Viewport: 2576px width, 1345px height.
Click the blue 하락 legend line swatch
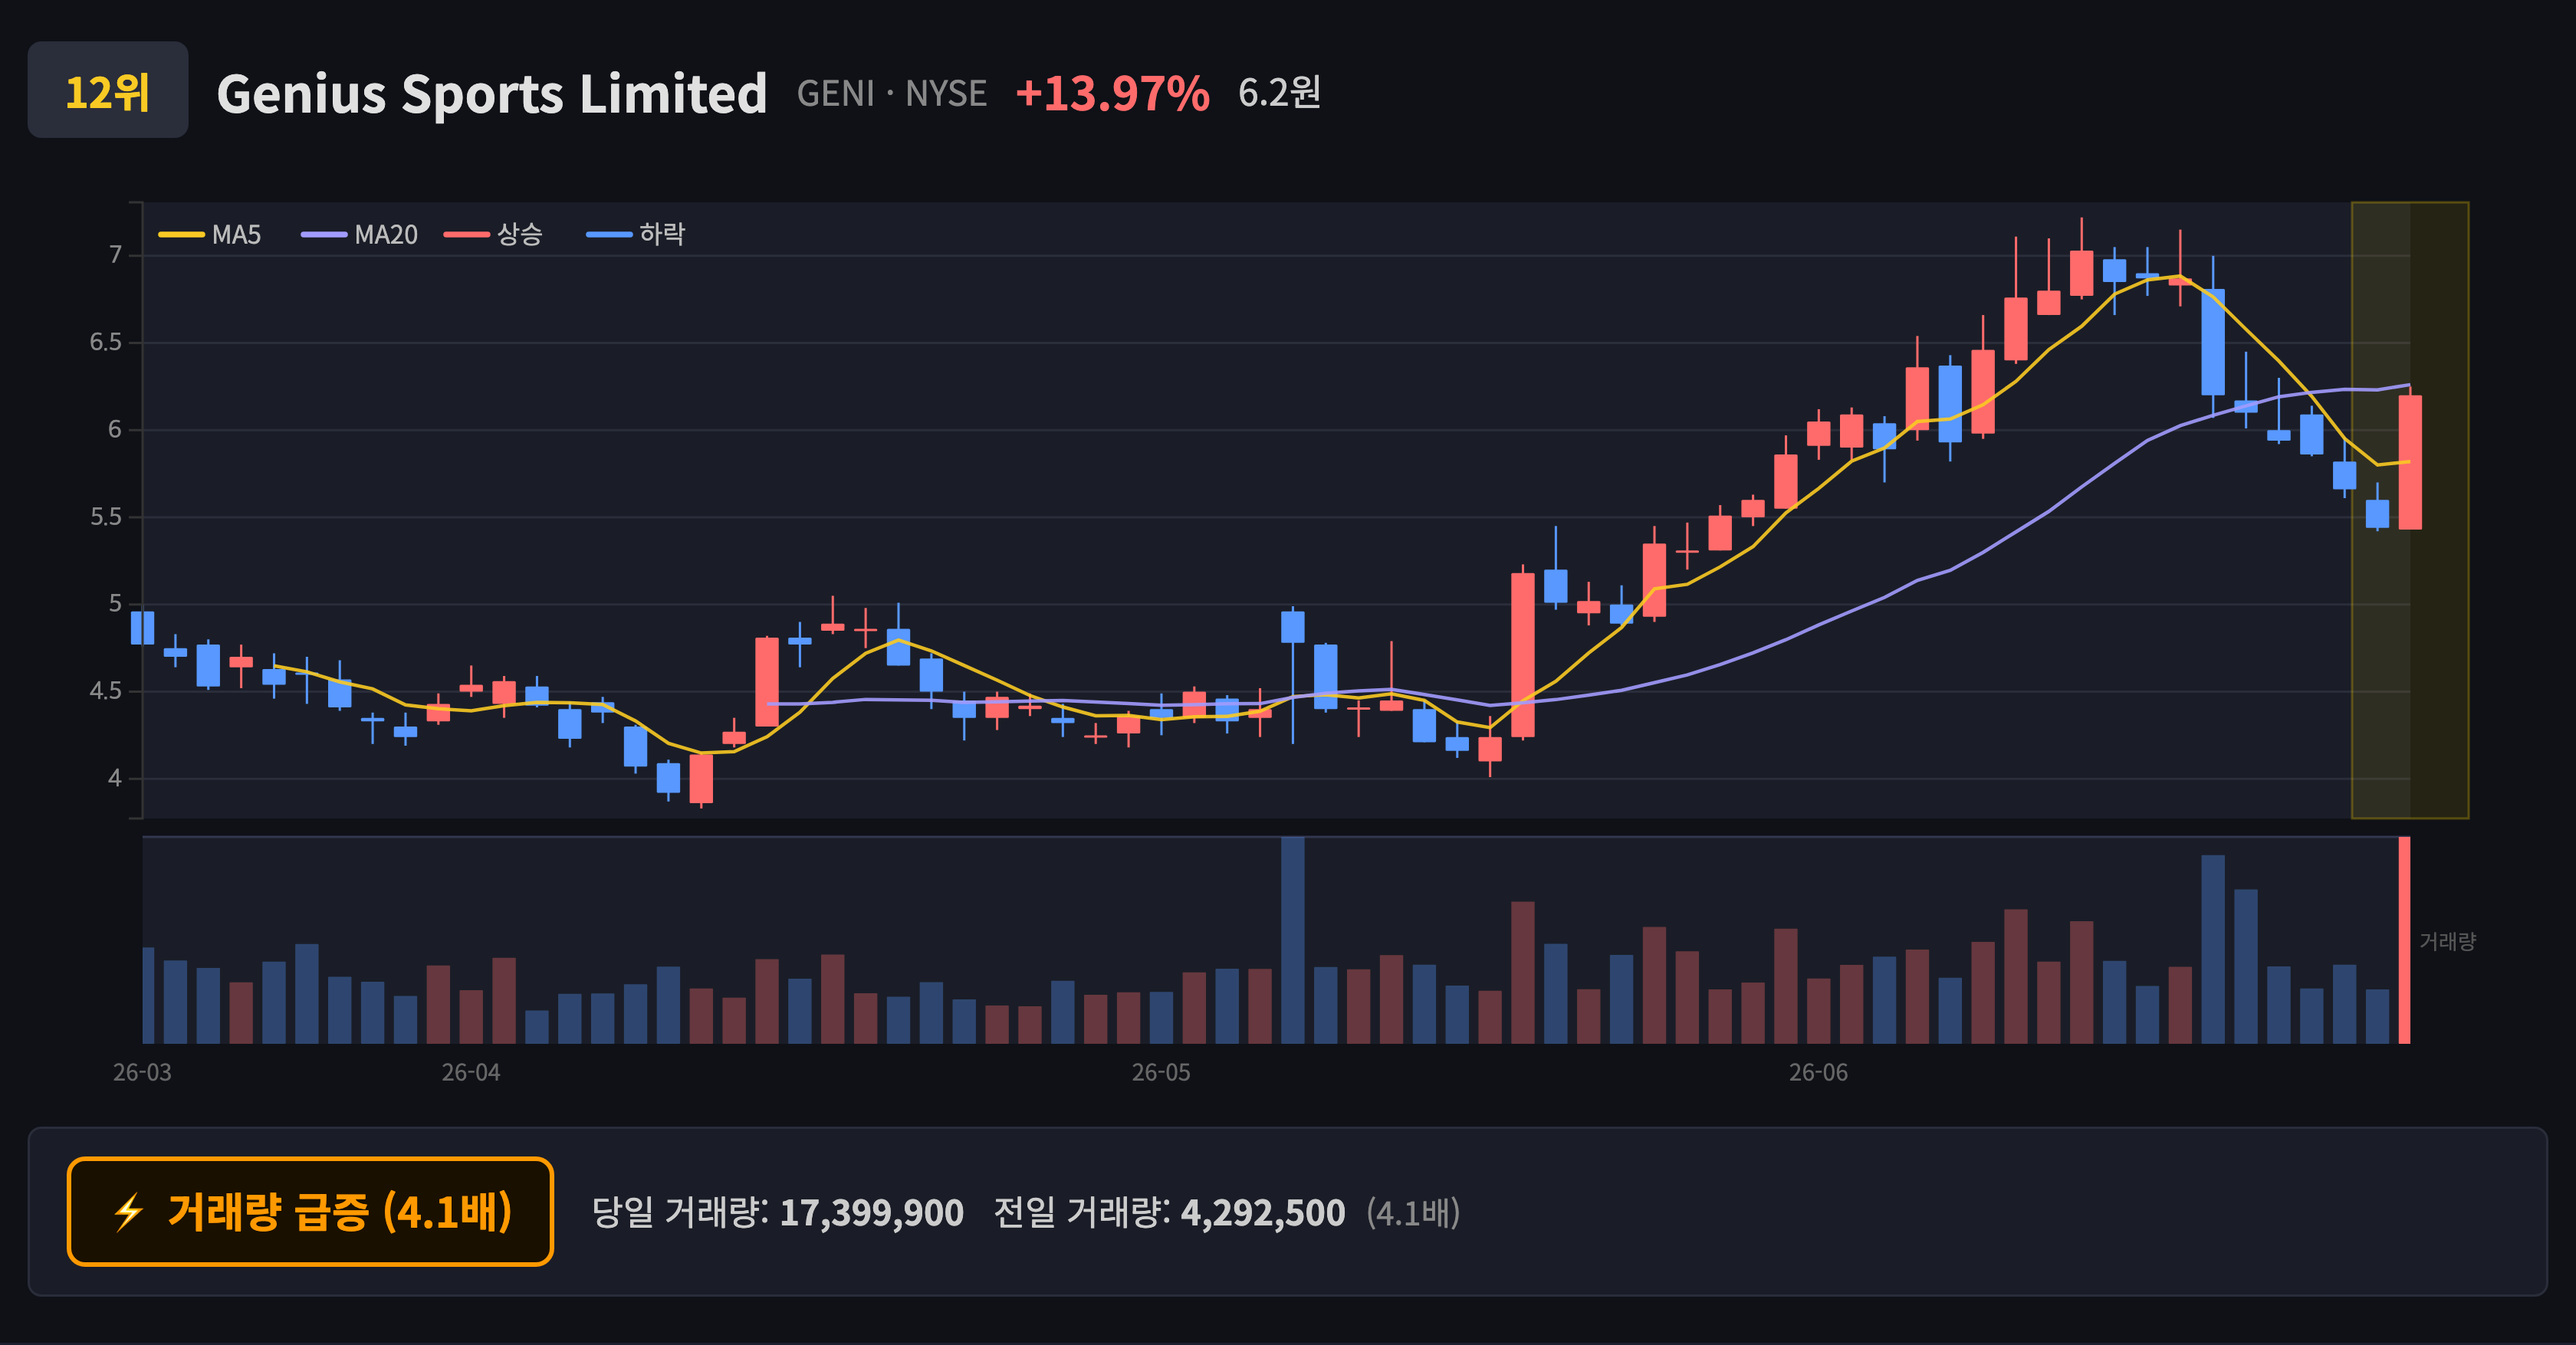coord(609,235)
